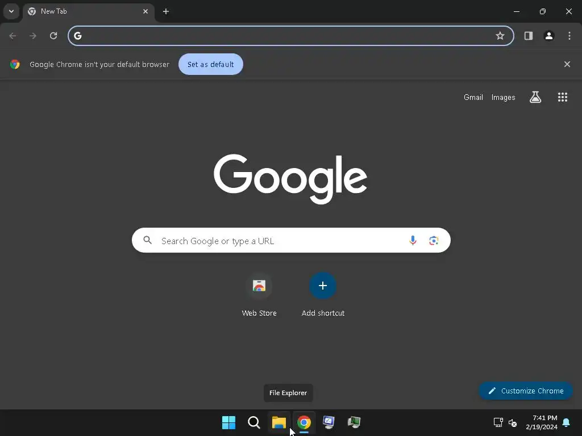Click the Chrome logo in the infobar
Screen dimensions: 582x436
coord(15,64)
